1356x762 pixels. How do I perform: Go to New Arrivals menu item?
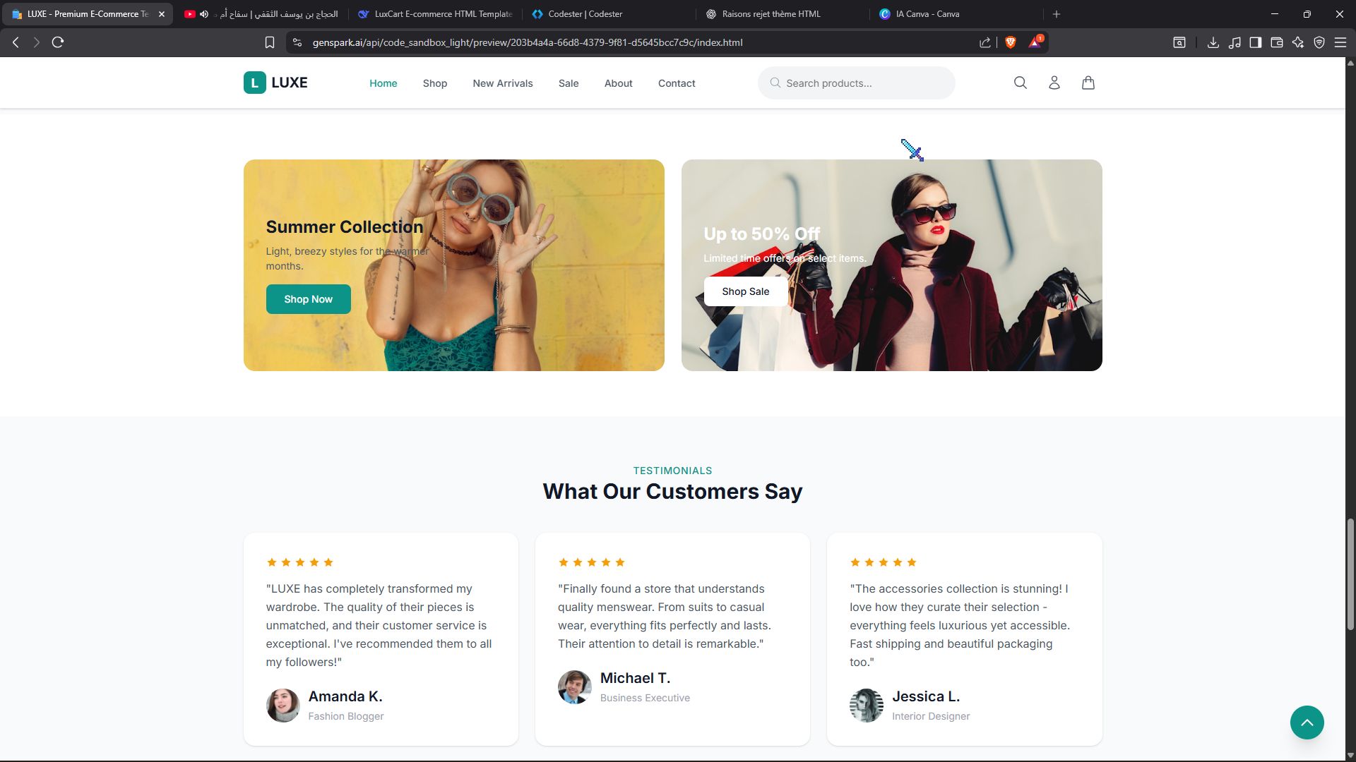502,83
